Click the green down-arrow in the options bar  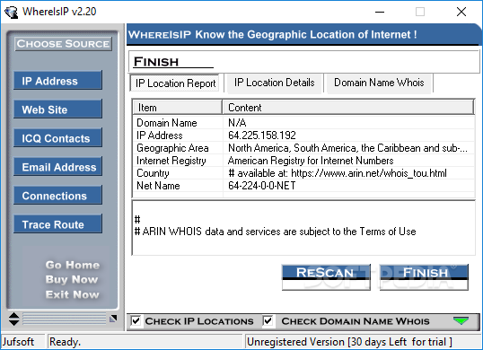point(461,320)
